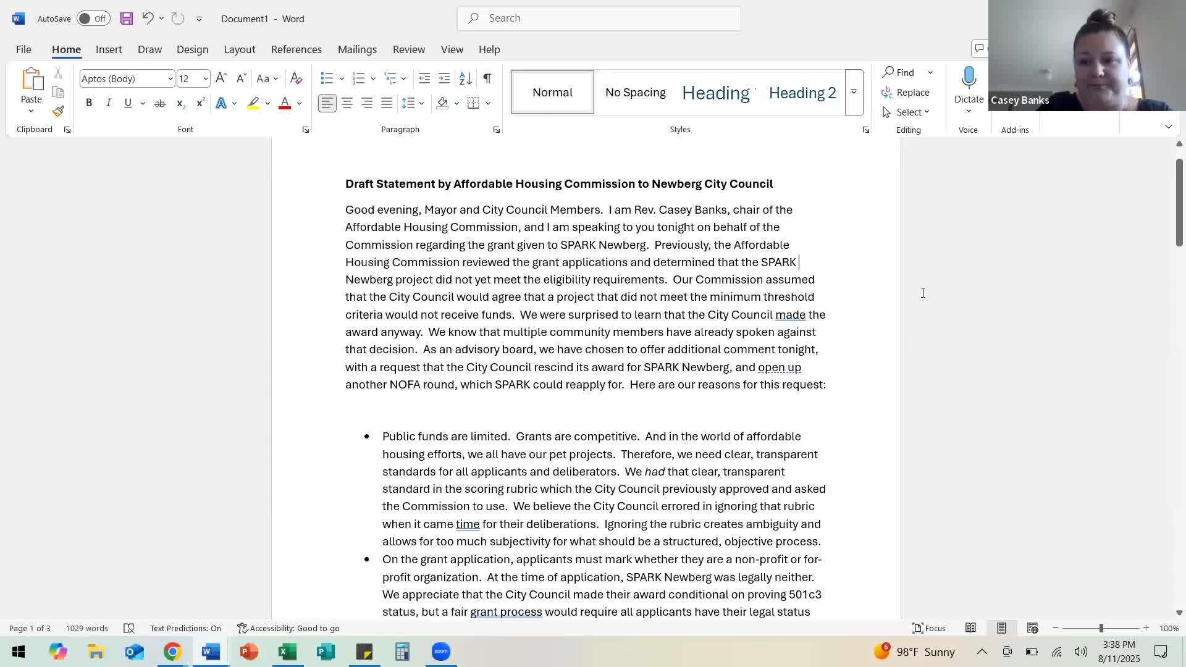Click the Dictate microphone icon
Image resolution: width=1186 pixels, height=667 pixels.
969,78
